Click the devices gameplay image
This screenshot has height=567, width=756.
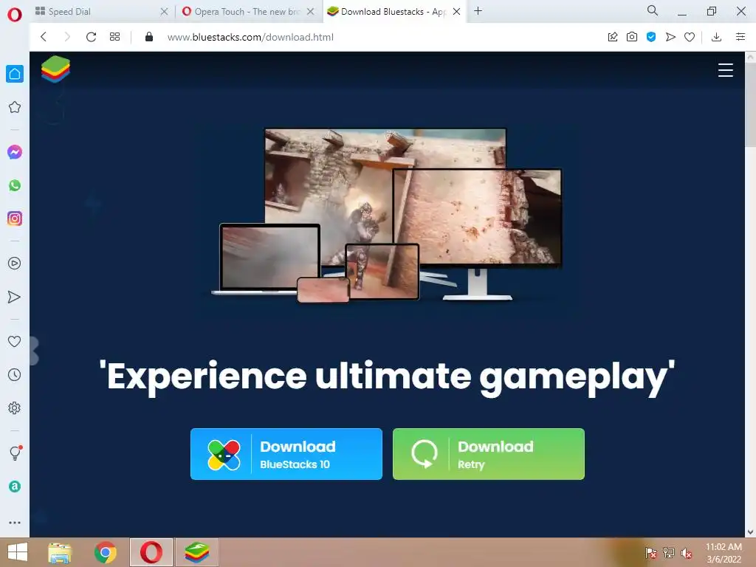(387, 215)
